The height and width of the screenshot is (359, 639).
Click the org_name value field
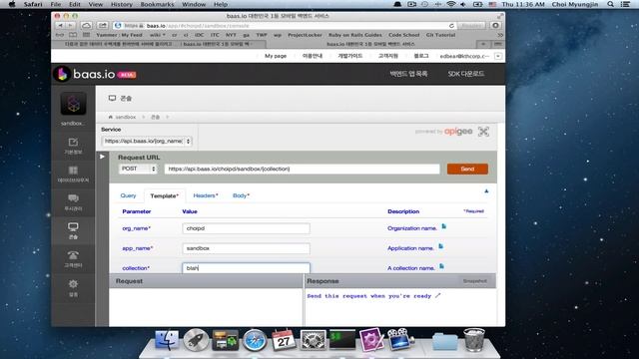coord(246,228)
